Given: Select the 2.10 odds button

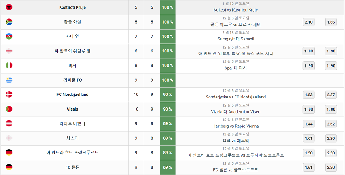Looking at the screenshot, I should 309,22.
